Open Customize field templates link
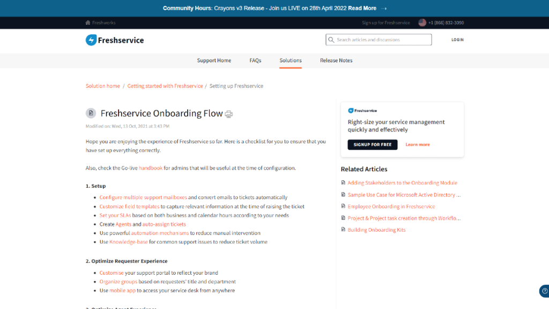The height and width of the screenshot is (309, 549). [129, 207]
